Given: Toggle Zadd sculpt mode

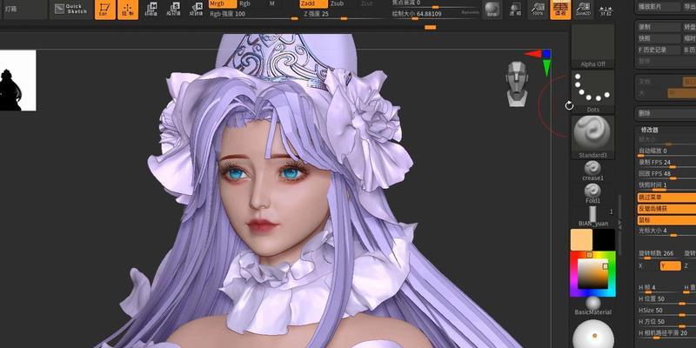Looking at the screenshot, I should [313, 3].
